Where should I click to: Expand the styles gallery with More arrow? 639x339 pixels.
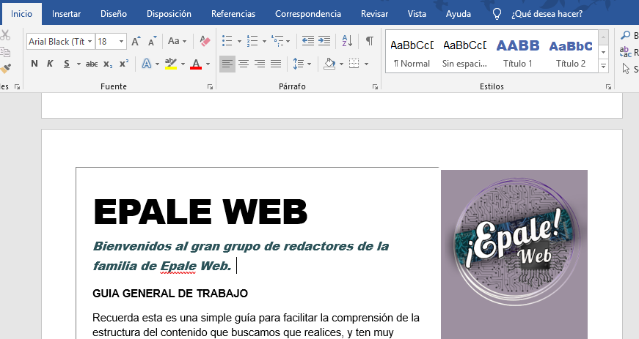[x=604, y=66]
